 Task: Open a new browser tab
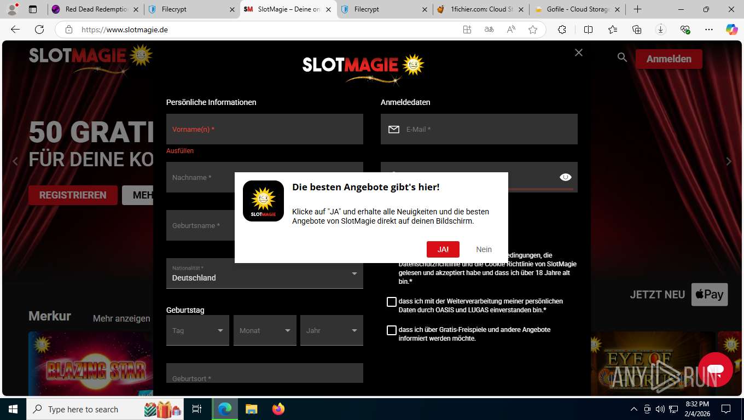(637, 9)
